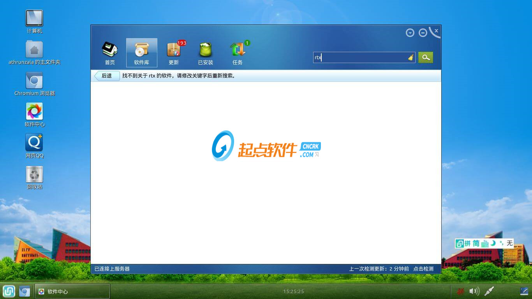The width and height of the screenshot is (532, 299).
Task: Open the 回收站 recycle bin
Action: (34, 178)
